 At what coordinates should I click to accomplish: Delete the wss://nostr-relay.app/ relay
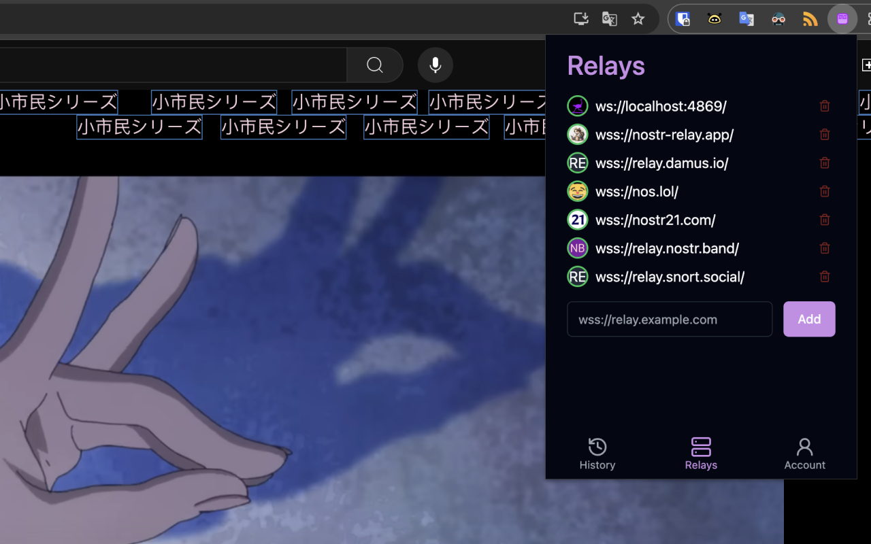click(x=825, y=135)
